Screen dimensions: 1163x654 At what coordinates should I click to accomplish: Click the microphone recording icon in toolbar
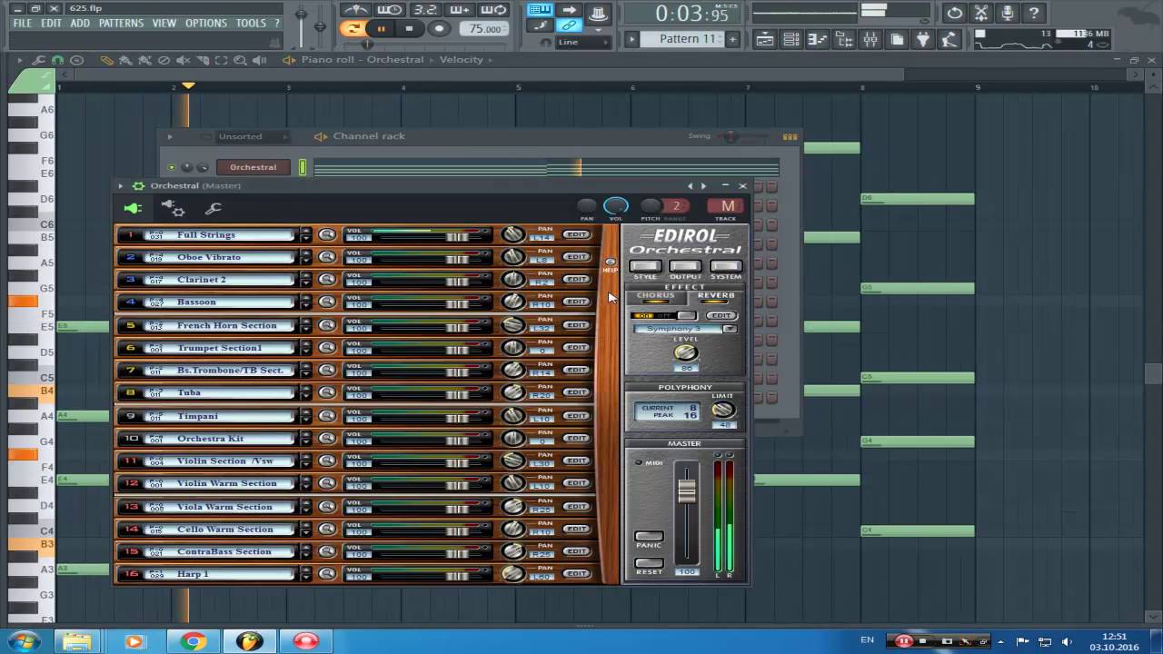coord(1008,13)
